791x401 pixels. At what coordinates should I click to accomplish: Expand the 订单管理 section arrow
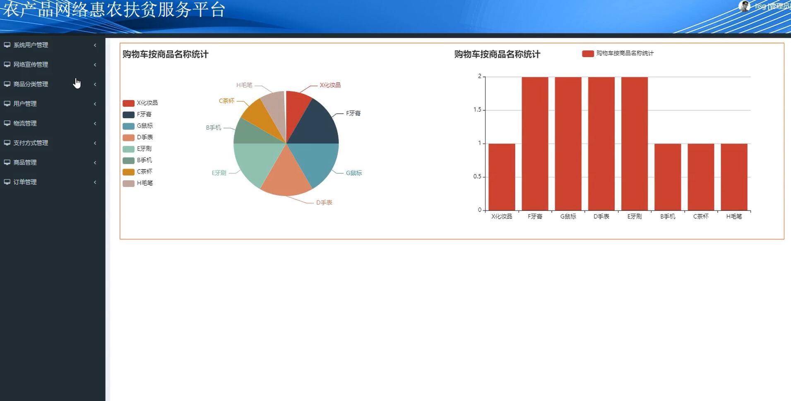coord(95,182)
